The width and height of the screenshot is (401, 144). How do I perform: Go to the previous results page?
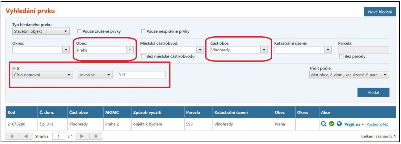[x=27, y=136]
